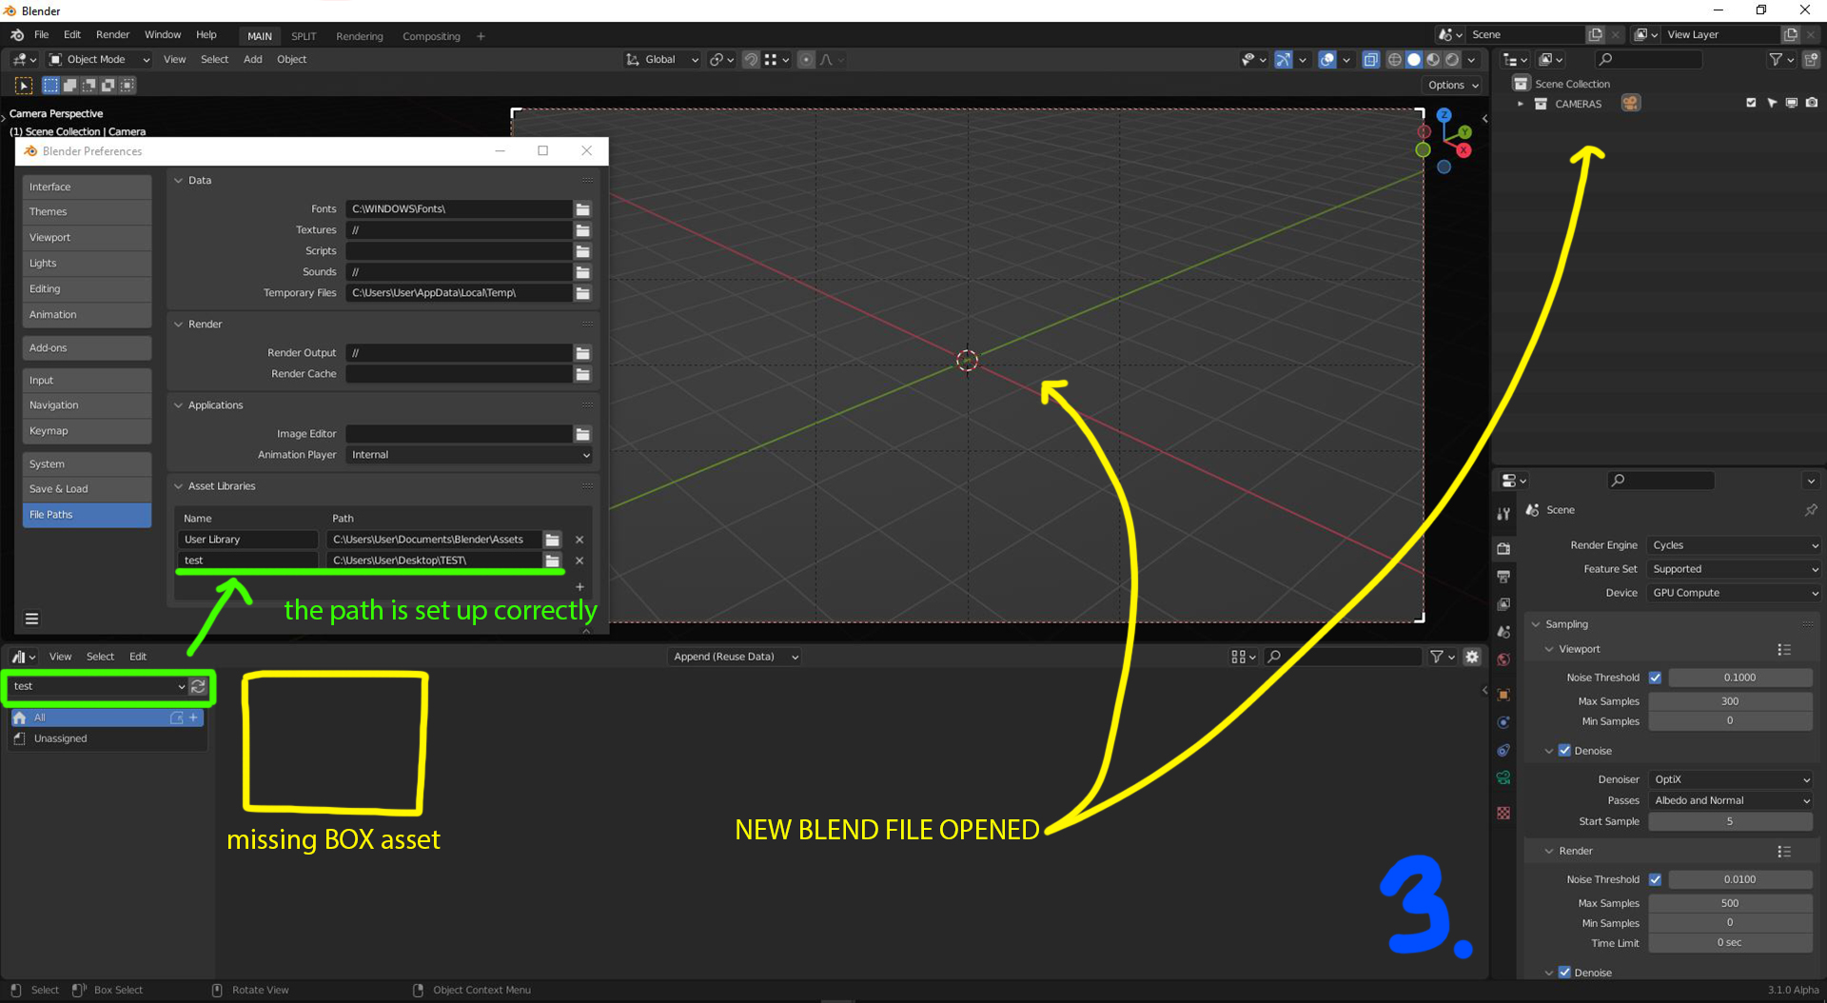
Task: Refresh the test asset library list
Action: [198, 686]
